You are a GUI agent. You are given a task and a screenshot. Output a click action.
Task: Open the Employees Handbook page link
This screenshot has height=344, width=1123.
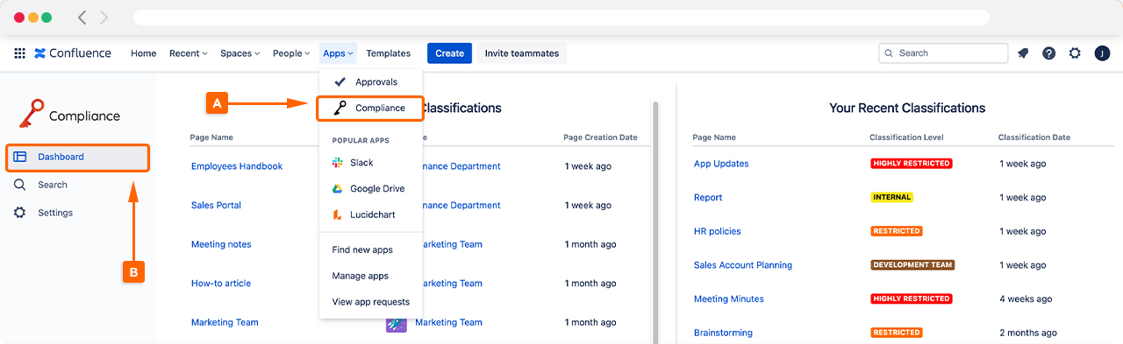pyautogui.click(x=237, y=166)
